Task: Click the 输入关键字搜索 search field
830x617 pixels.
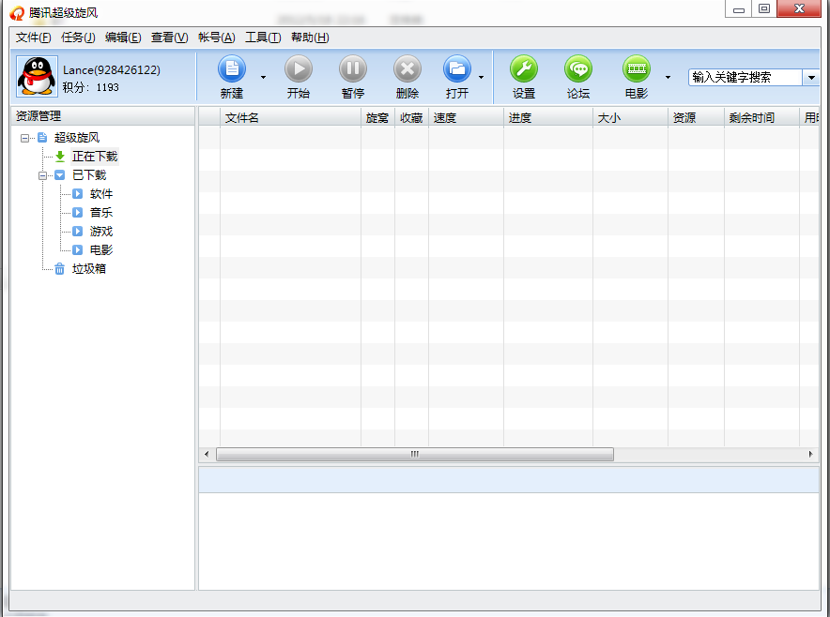Action: (745, 78)
